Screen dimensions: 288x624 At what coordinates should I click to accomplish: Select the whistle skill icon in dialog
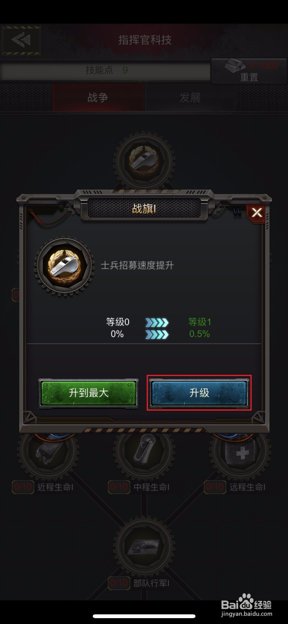[65, 266]
